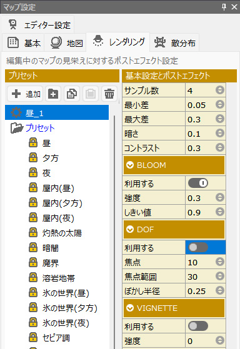This screenshot has height=349, width=240.
Task: Click the preset list vertical scrollbar
Action: pos(114,232)
